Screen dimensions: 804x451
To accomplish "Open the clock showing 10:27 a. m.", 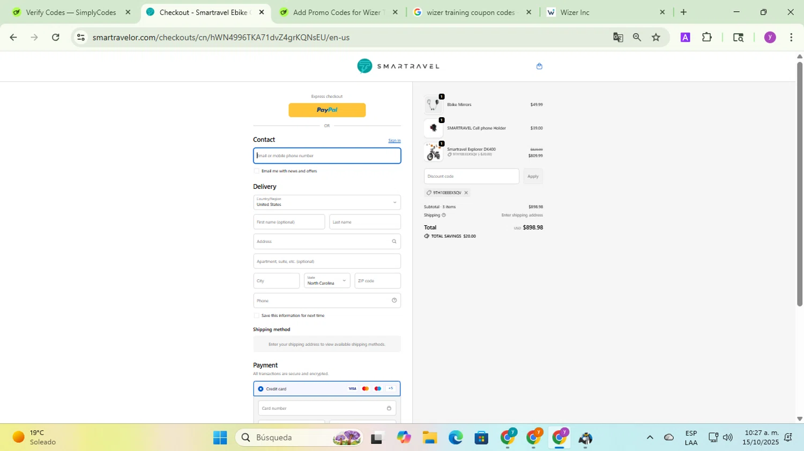I will click(761, 438).
